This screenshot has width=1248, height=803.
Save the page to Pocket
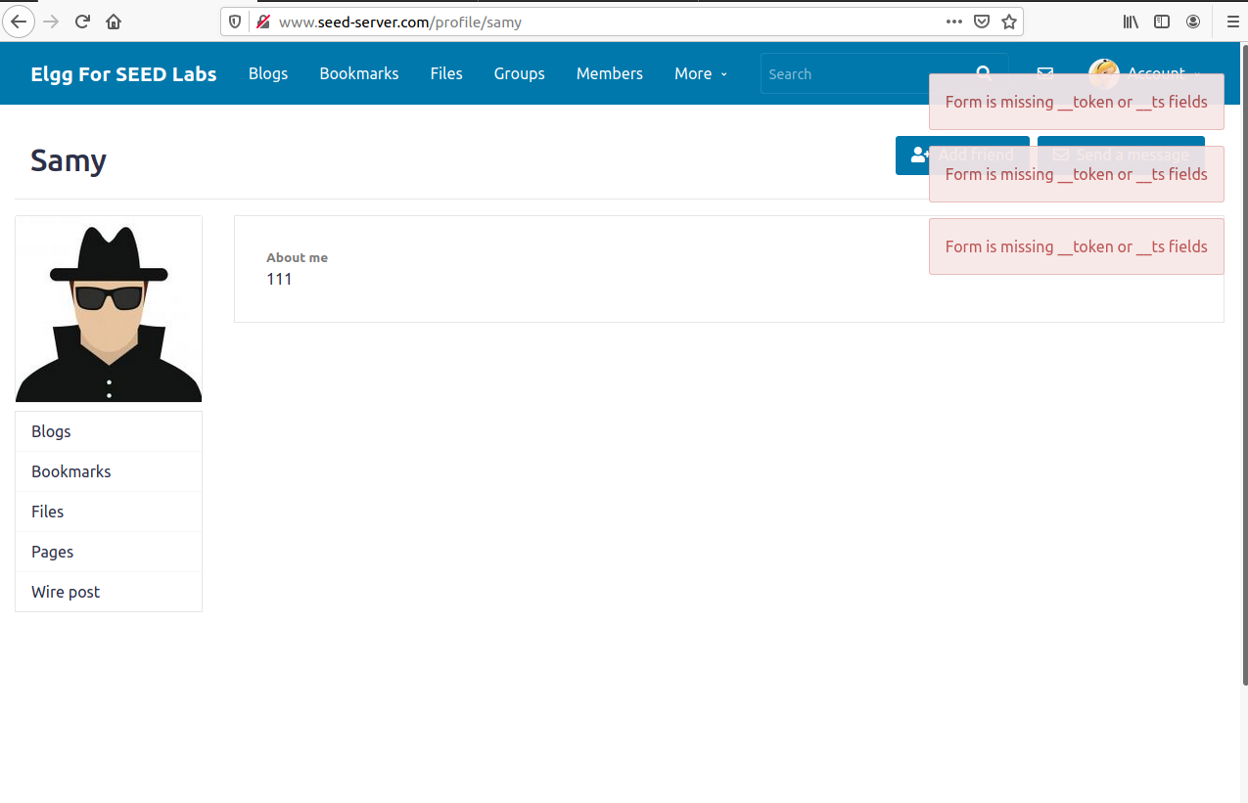pyautogui.click(x=982, y=22)
